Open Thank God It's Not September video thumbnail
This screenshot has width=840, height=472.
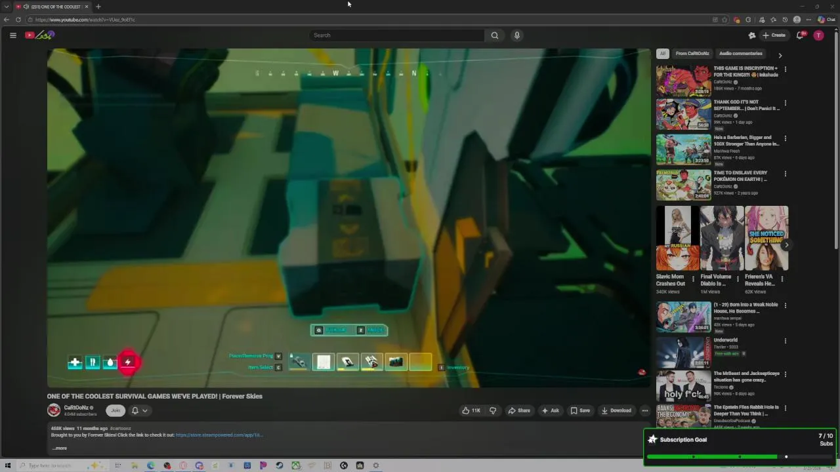[x=683, y=114]
